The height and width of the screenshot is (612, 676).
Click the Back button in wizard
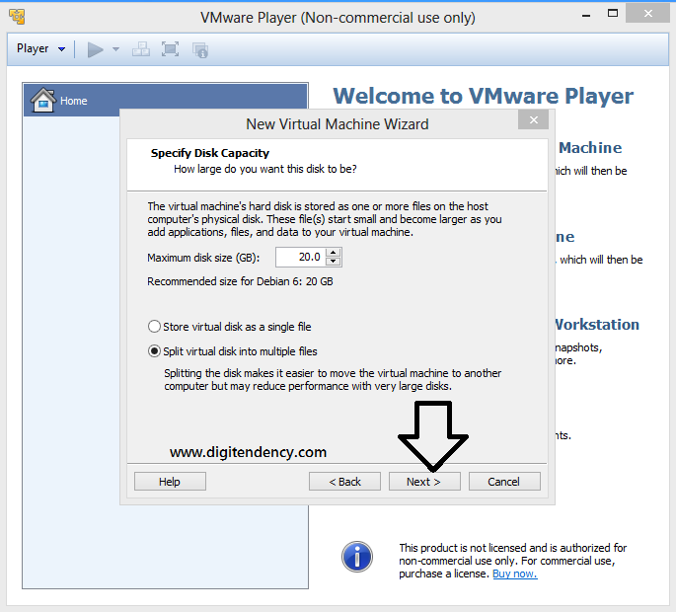344,482
